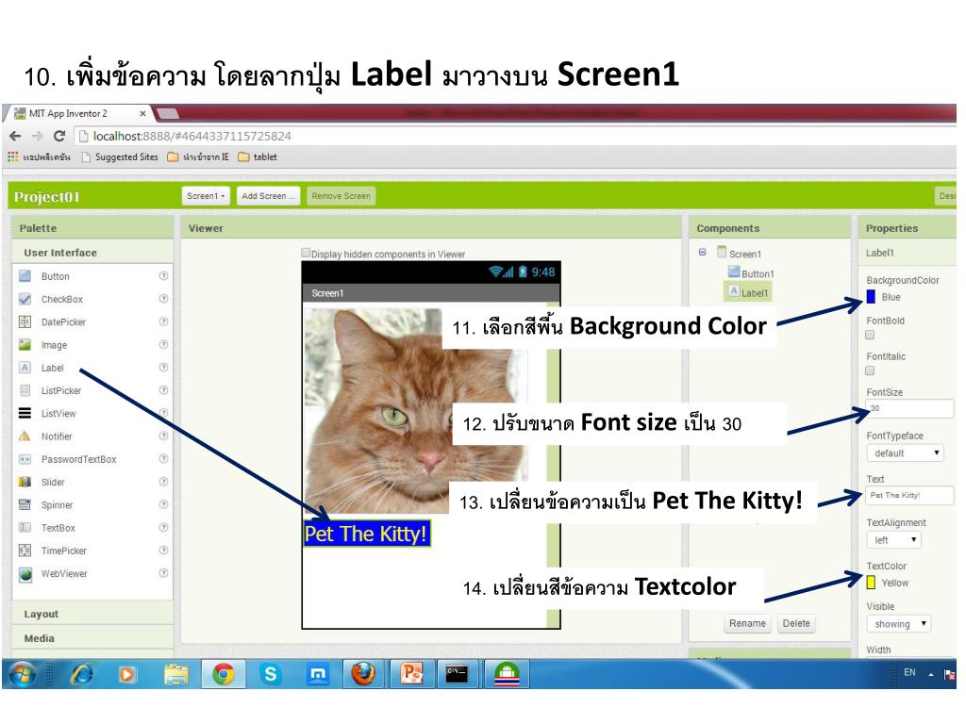Image resolution: width=966 pixels, height=724 pixels.
Task: Close the MIT App Inventor 2 tab
Action: pyautogui.click(x=142, y=114)
